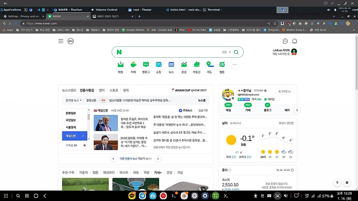Open the 블로그 shortcut icon
The height and width of the screenshot is (201, 358).
[x=146, y=64]
